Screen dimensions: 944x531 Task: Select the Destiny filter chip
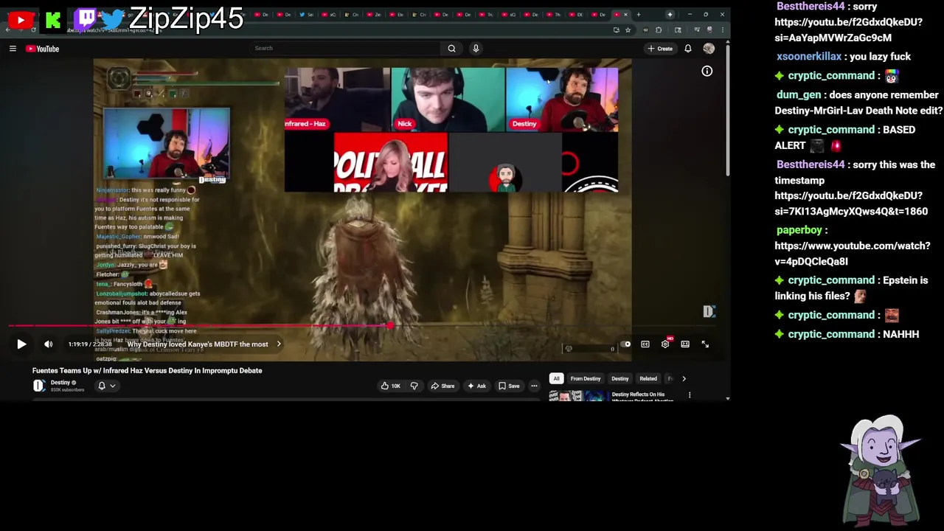(619, 378)
